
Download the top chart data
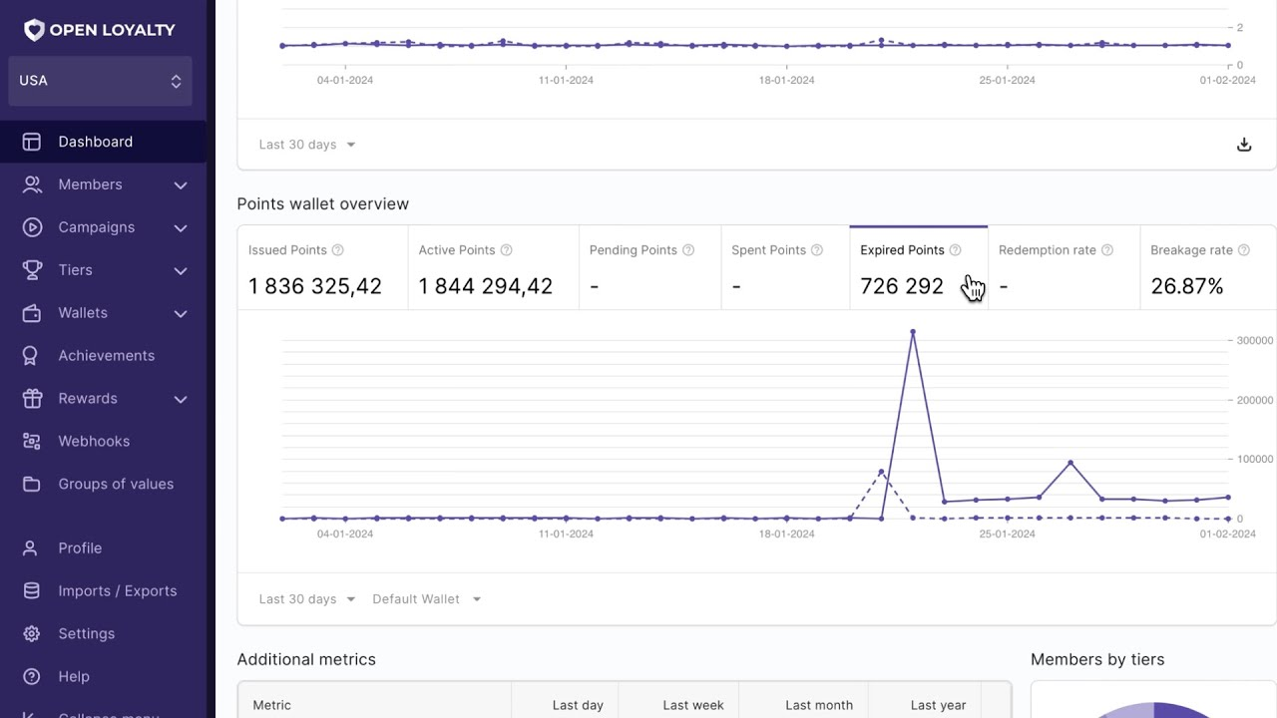point(1244,145)
